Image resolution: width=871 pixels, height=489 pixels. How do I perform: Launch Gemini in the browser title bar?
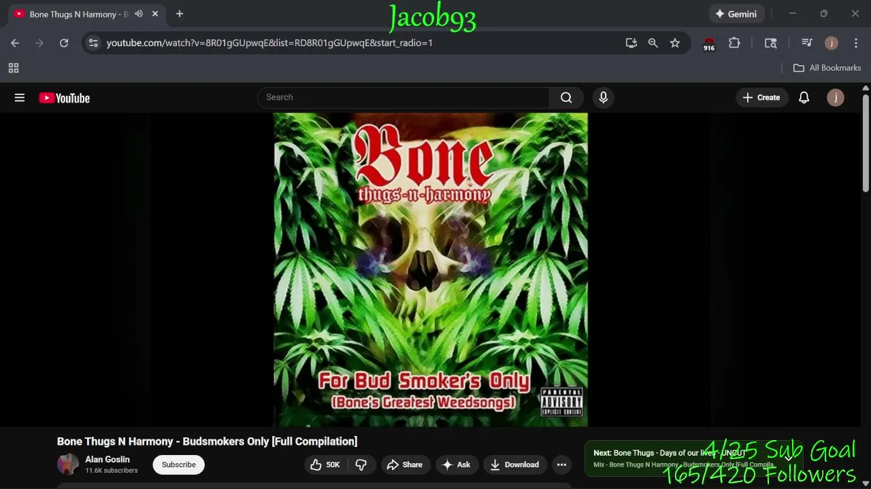tap(736, 14)
